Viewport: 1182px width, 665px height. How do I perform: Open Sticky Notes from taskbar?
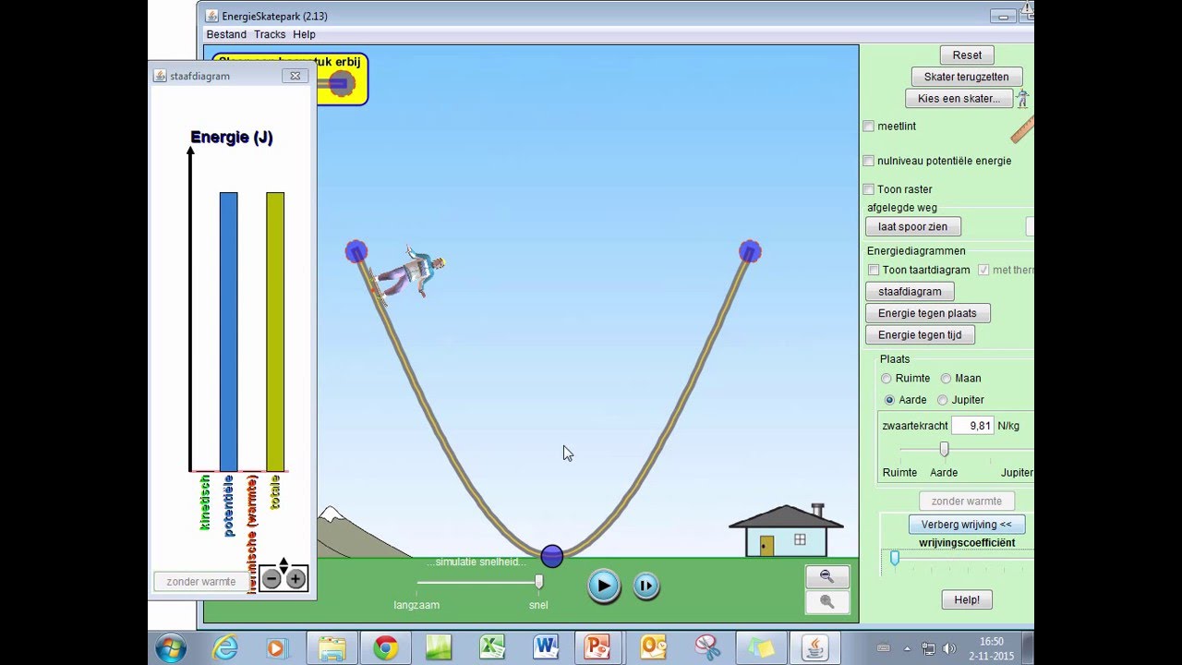(x=760, y=647)
